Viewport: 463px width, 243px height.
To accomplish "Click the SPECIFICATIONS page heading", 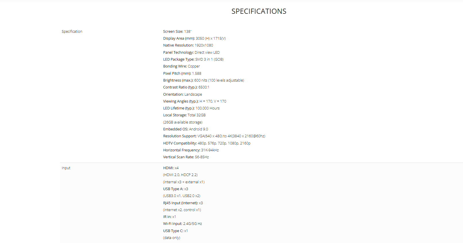I will pyautogui.click(x=259, y=11).
